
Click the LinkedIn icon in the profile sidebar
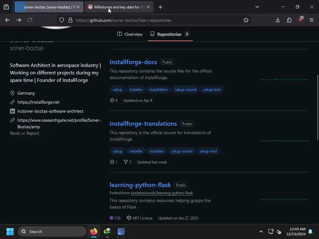point(12,111)
